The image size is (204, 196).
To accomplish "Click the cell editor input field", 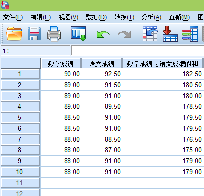I will point(137,50).
